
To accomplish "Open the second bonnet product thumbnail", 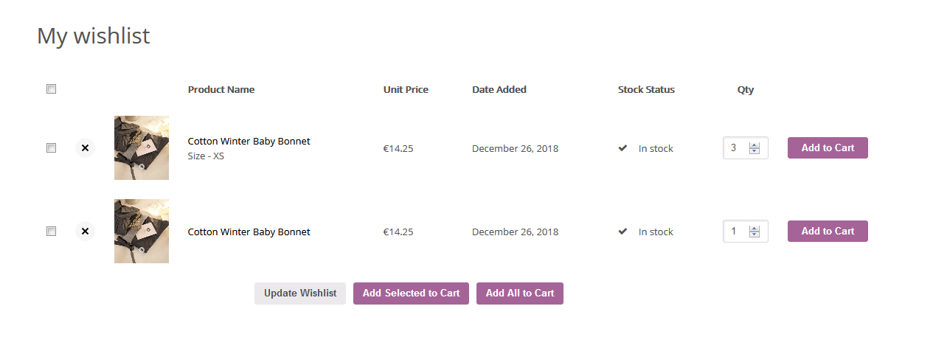I will pyautogui.click(x=142, y=231).
